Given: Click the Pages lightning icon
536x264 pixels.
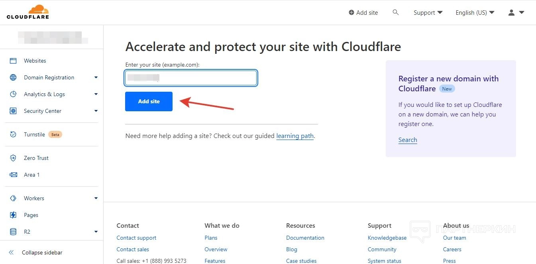Looking at the screenshot, I should (13, 215).
